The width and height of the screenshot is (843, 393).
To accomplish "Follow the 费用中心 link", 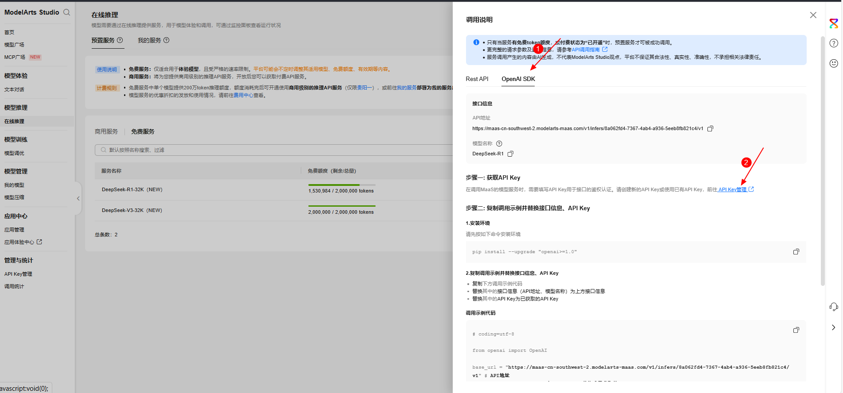I will tap(243, 95).
